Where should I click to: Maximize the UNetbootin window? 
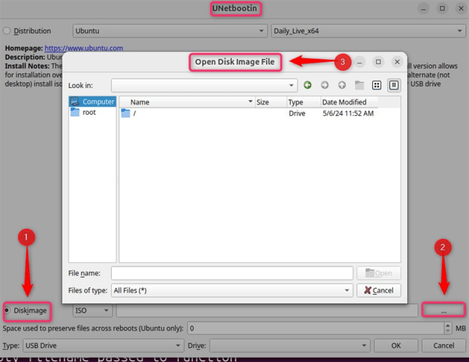442,9
